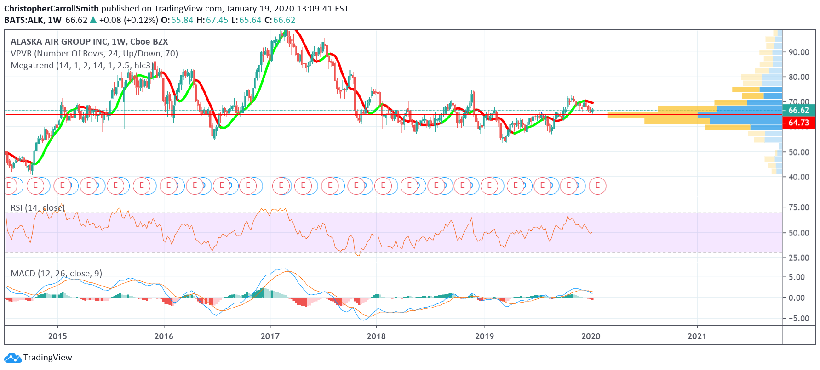Click the red horizontal 64.73 price line
820x370 pixels.
(x=393, y=115)
